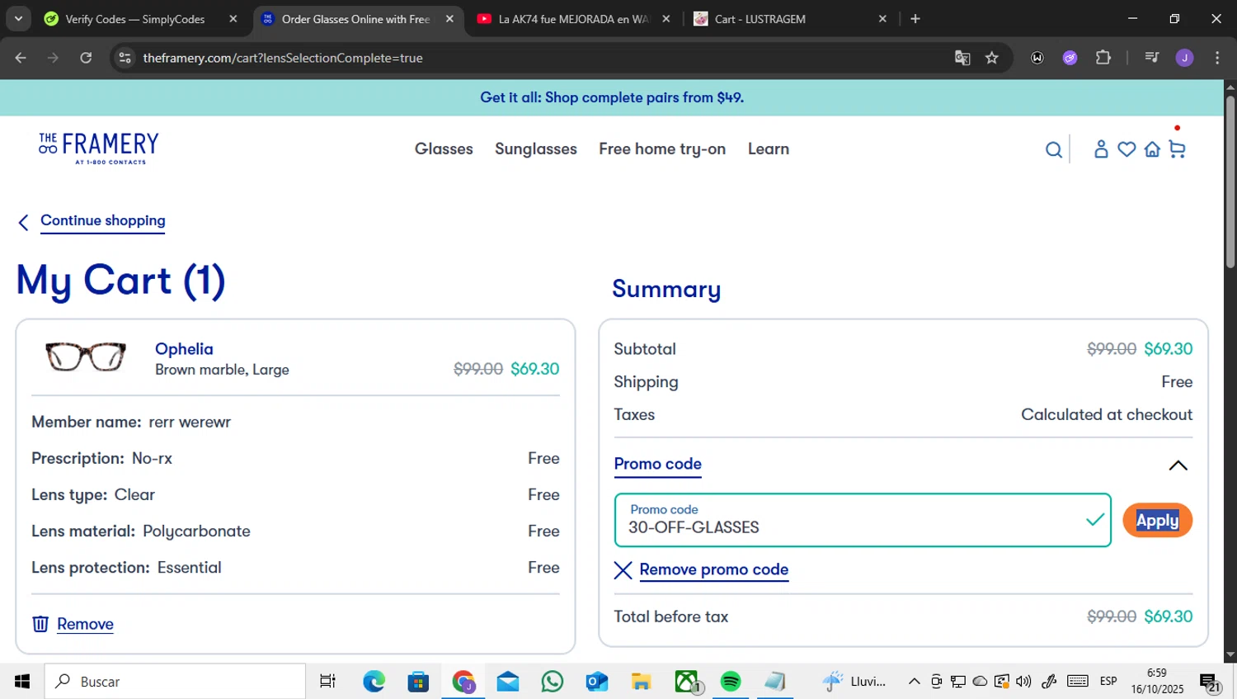This screenshot has width=1237, height=699.
Task: Click the Promo code heading link
Action: coord(657,465)
